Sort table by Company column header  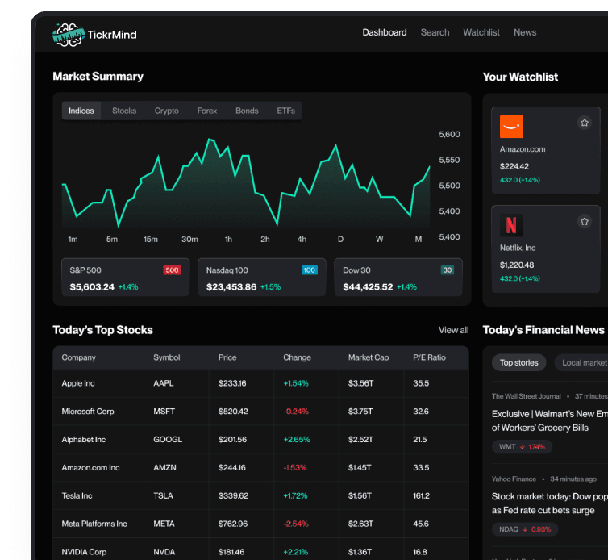point(79,357)
